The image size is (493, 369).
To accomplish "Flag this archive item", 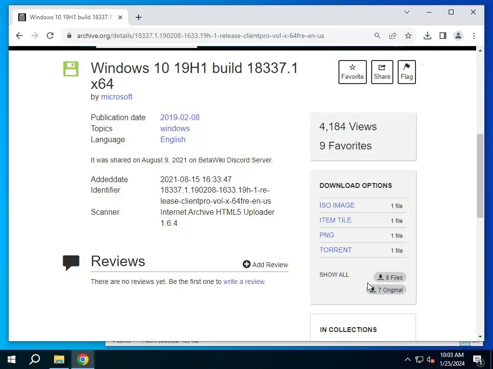I will coord(406,72).
